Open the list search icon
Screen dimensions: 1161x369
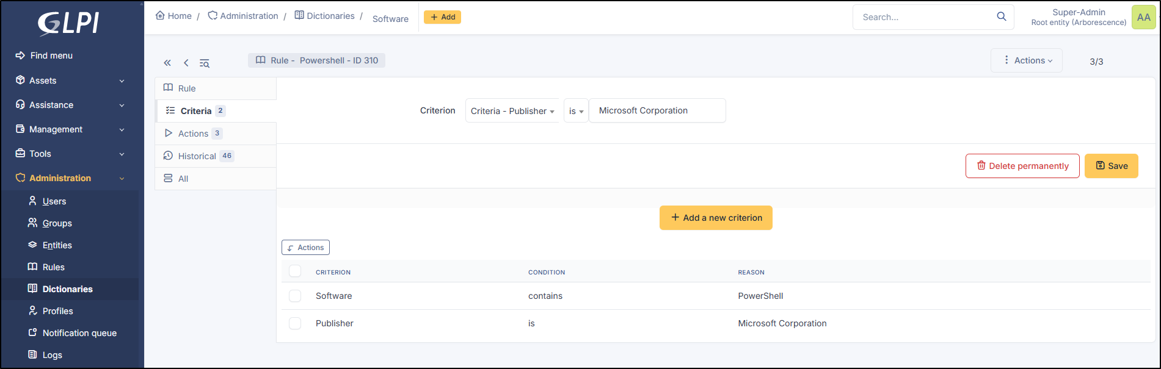(x=205, y=63)
